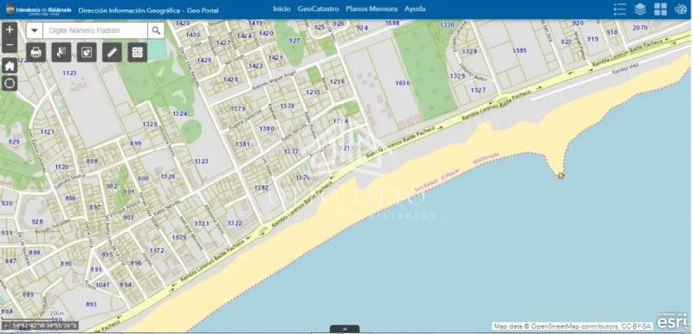Image resolution: width=693 pixels, height=334 pixels.
Task: Select parcel block 1679 on the map
Action: click(179, 237)
